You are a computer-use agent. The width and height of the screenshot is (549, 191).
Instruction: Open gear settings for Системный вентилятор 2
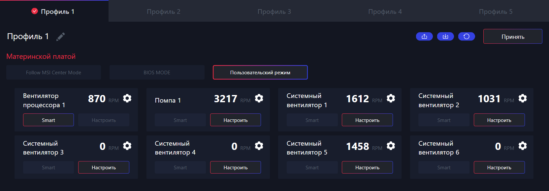coord(523,98)
